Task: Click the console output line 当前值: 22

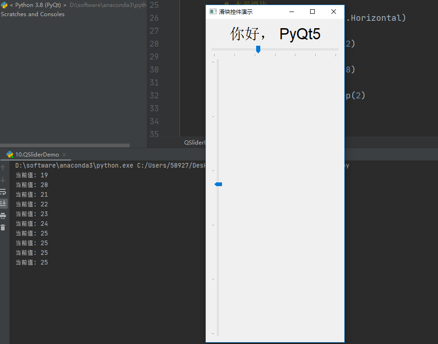Action: point(31,204)
